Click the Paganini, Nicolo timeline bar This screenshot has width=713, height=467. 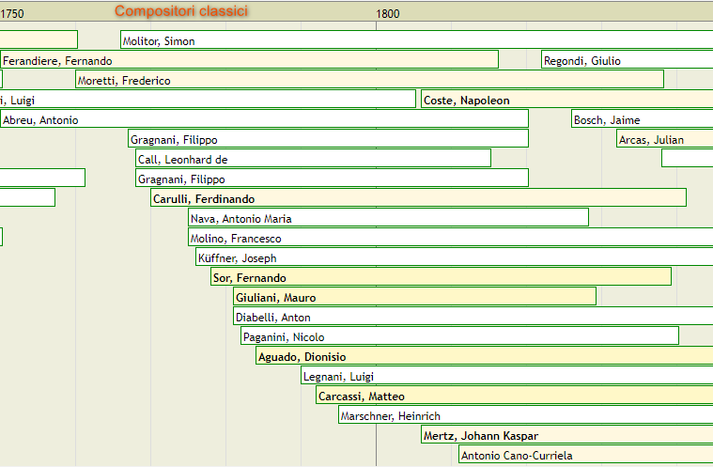click(x=459, y=336)
